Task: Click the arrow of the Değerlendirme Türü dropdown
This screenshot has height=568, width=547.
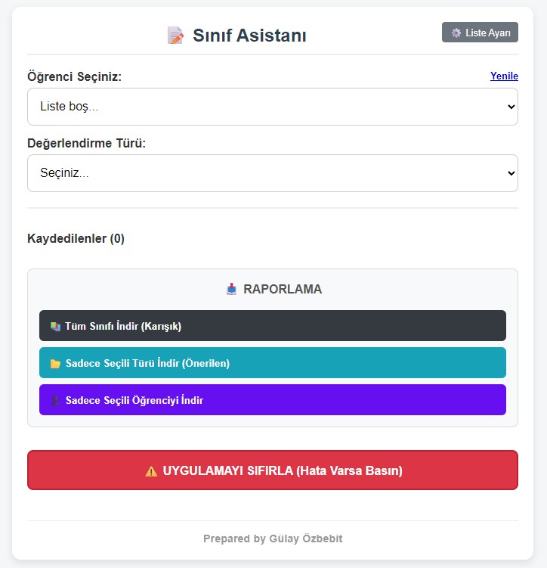Action: pyautogui.click(x=508, y=173)
